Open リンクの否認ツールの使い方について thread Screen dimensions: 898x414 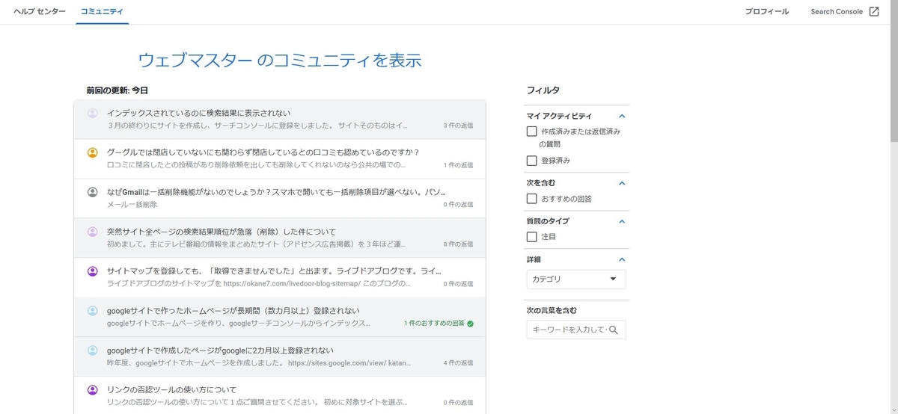click(x=280, y=395)
